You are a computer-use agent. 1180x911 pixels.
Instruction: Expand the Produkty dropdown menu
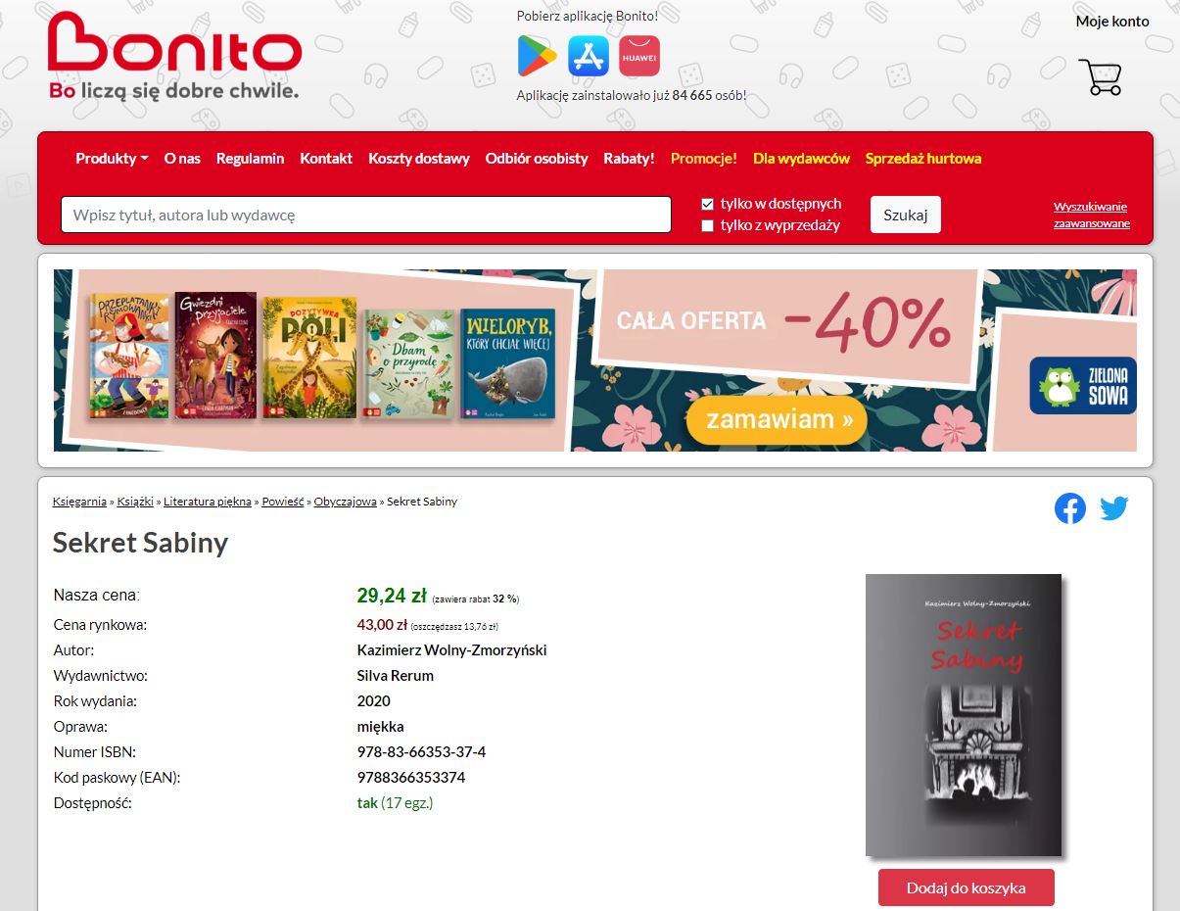[112, 159]
